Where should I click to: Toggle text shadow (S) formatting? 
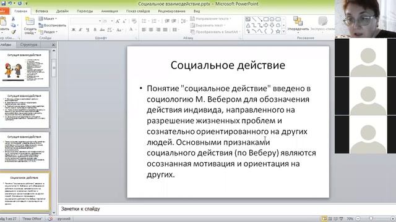[95, 30]
